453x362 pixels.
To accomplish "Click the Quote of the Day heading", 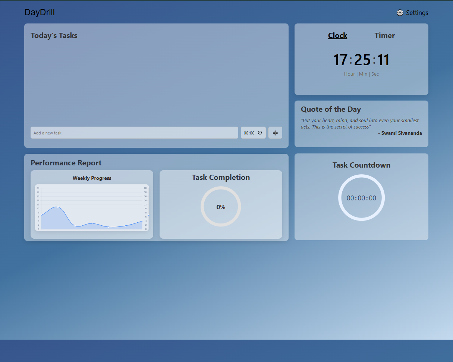I will pyautogui.click(x=331, y=109).
